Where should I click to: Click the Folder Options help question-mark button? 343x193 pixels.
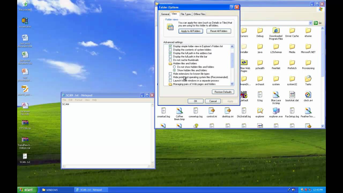232,7
